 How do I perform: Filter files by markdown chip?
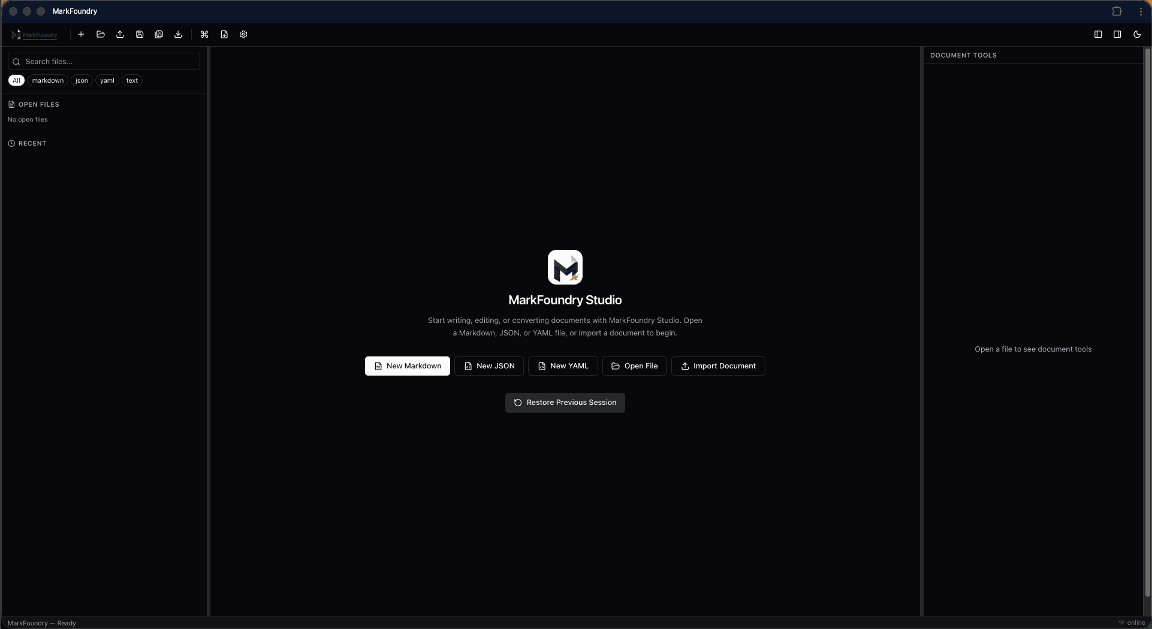(x=48, y=80)
